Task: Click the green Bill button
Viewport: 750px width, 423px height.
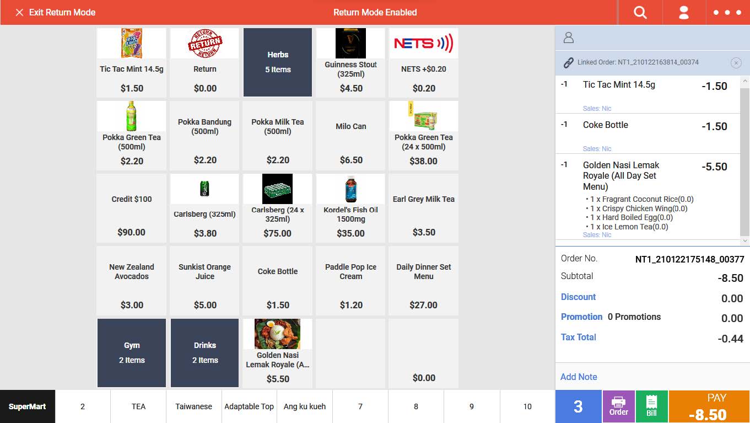Action: click(x=651, y=406)
